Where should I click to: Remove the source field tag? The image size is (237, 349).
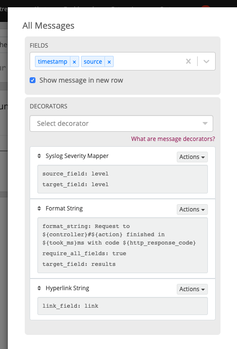tap(109, 62)
